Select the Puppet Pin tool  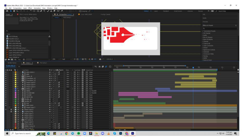[62, 11]
